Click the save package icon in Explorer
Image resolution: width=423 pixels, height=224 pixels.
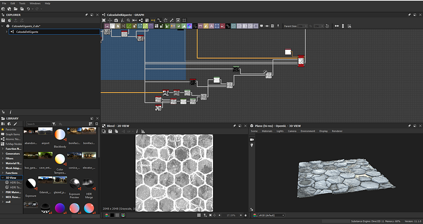coord(3,21)
